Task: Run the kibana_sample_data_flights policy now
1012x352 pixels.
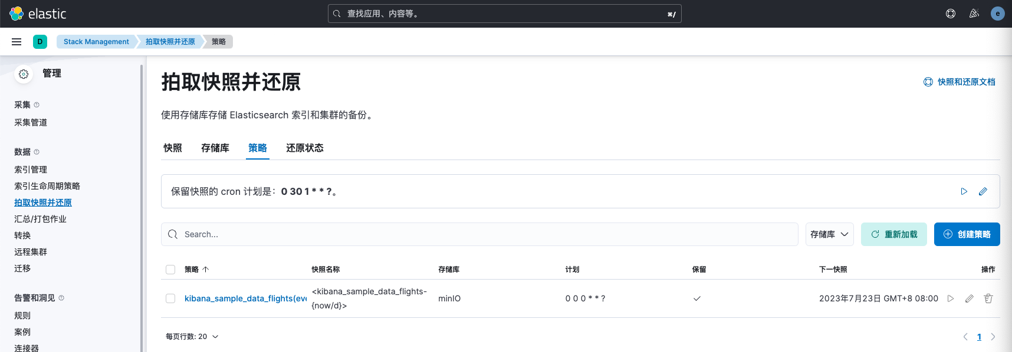Action: click(x=950, y=298)
